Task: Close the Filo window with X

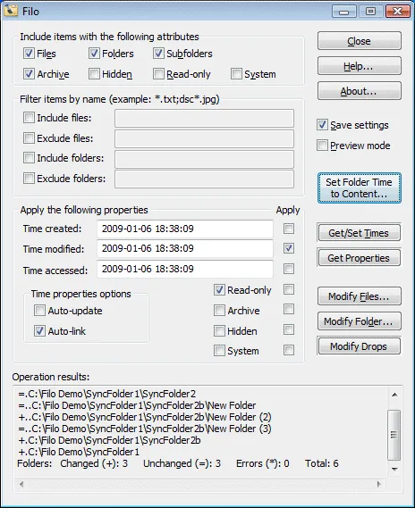Action: (397, 12)
